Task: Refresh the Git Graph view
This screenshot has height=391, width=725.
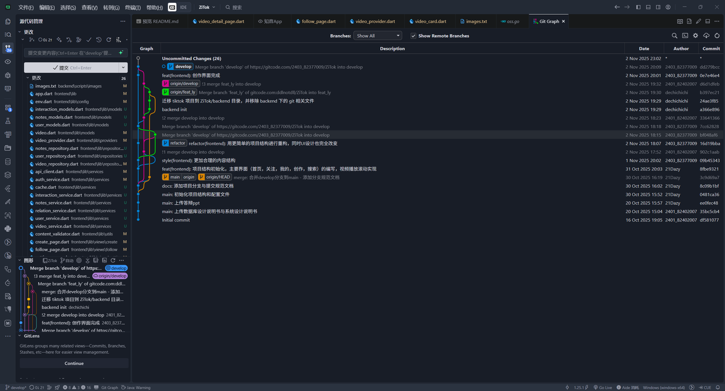Action: (x=717, y=36)
